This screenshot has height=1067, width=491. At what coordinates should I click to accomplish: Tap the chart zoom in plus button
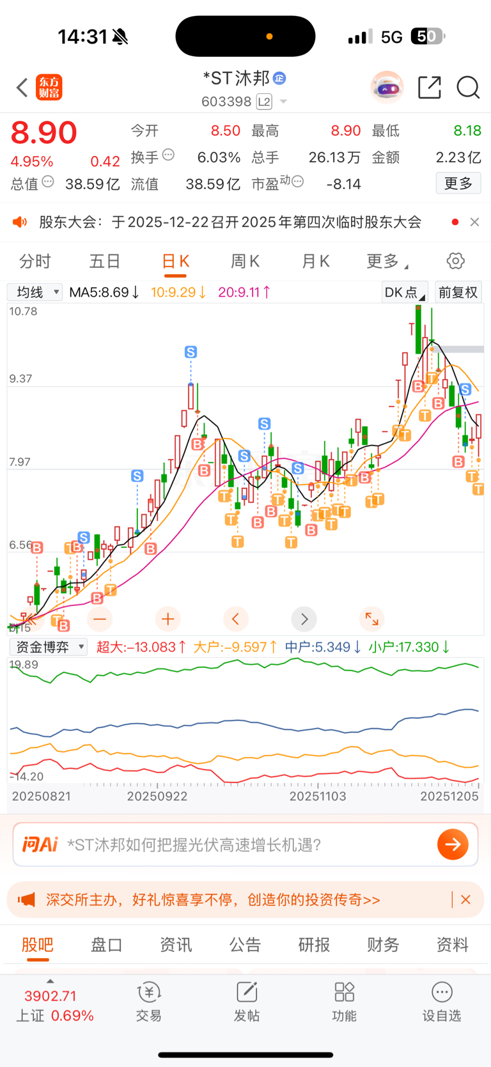[168, 619]
